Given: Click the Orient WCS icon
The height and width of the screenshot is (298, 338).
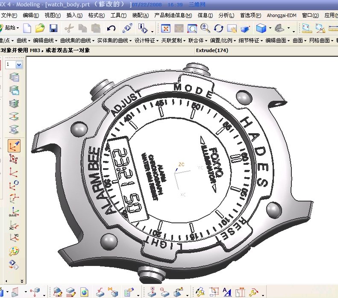Looking at the screenshot, I should point(14,199).
